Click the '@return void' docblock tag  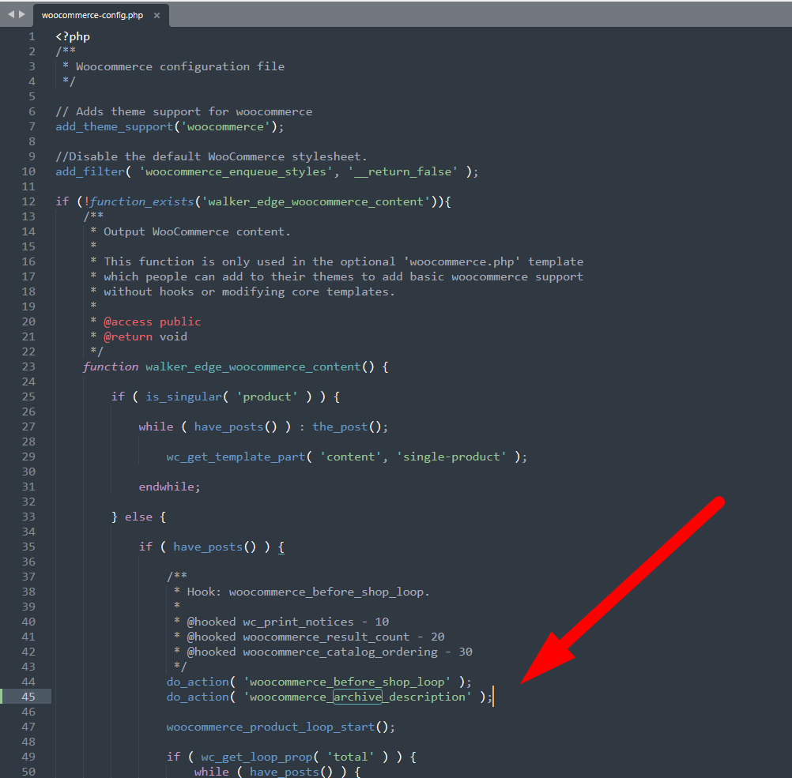(x=145, y=336)
